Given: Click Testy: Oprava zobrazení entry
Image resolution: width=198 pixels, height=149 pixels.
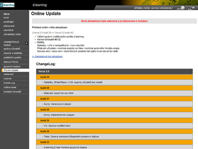Looking at the screenshot, I should [x=114, y=137].
